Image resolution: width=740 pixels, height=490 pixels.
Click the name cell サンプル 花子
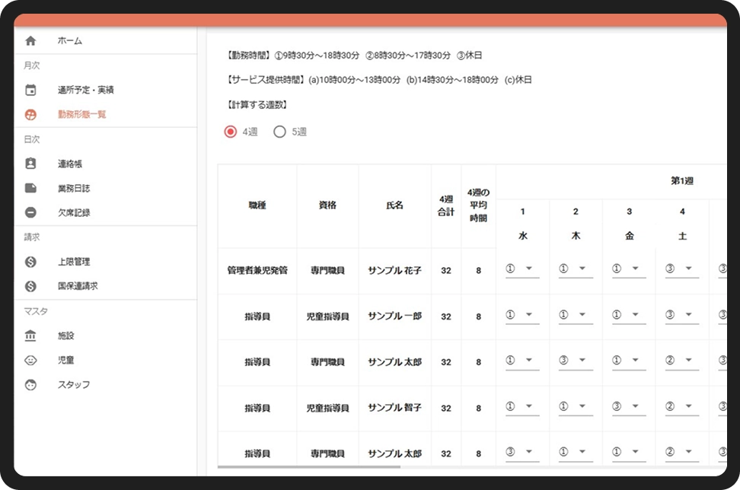(x=394, y=270)
